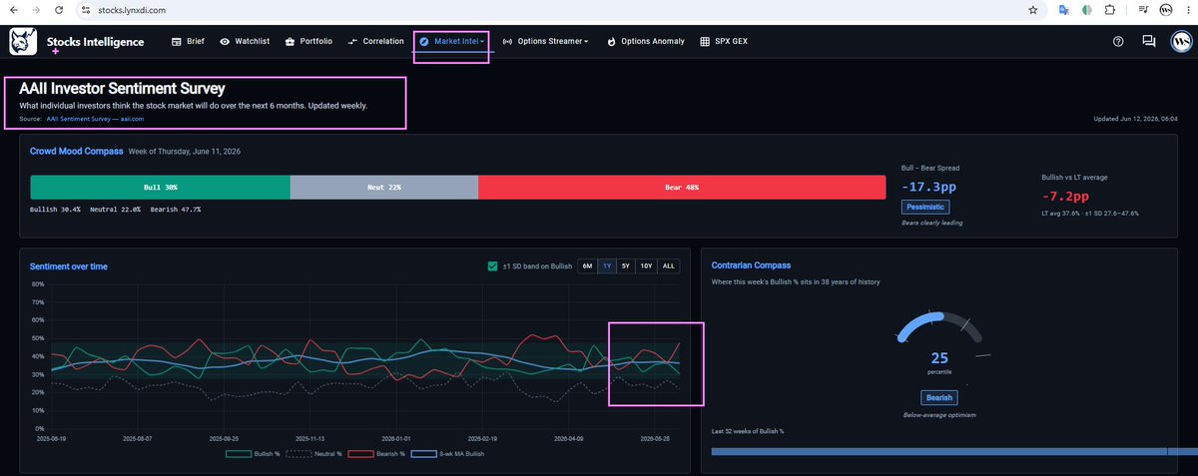The height and width of the screenshot is (476, 1198).
Task: Click the Bearish badge under the gauge
Action: click(939, 397)
